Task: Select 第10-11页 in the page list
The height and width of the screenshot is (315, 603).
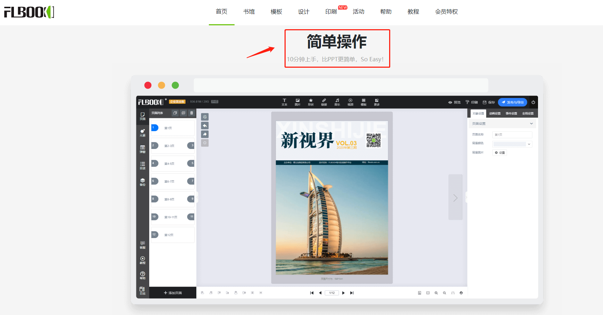Action: click(173, 217)
